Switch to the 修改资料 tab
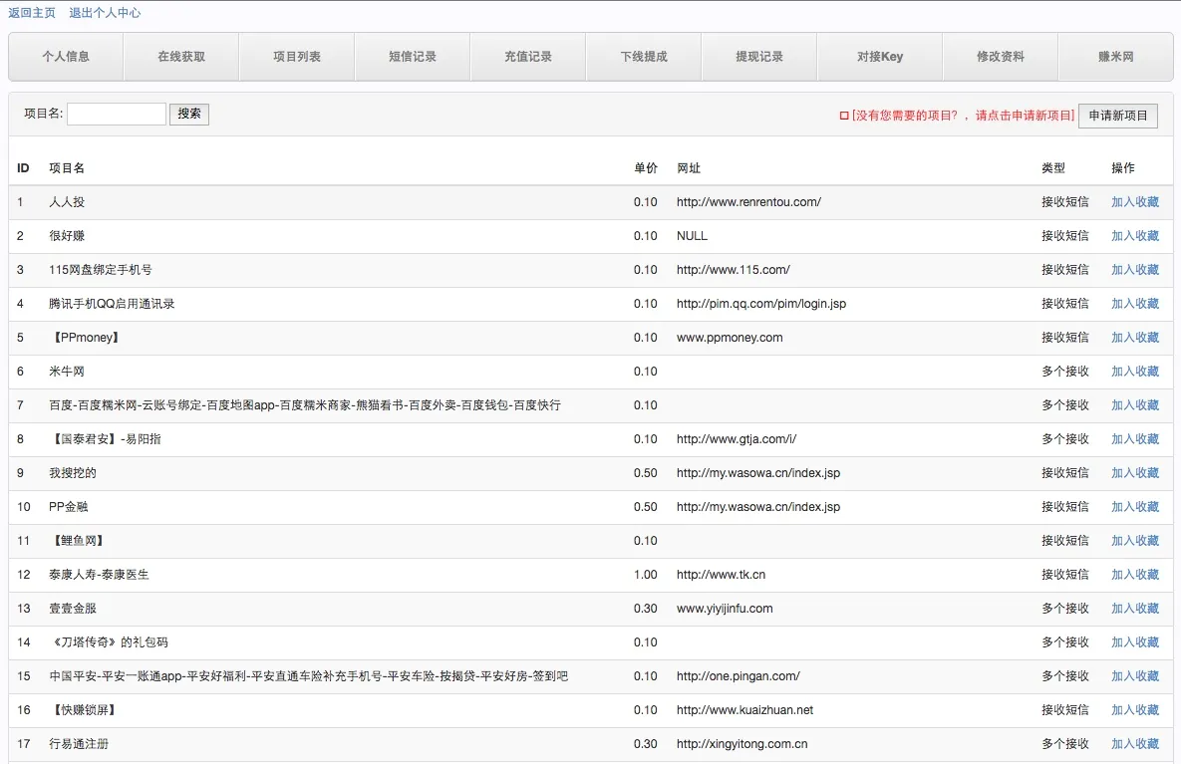Screen dimensions: 1181x764 (x=1001, y=57)
